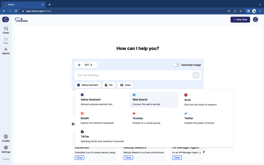Viewport: 264px width, 165px height.
Task: Click the Video button
Action: point(126,85)
